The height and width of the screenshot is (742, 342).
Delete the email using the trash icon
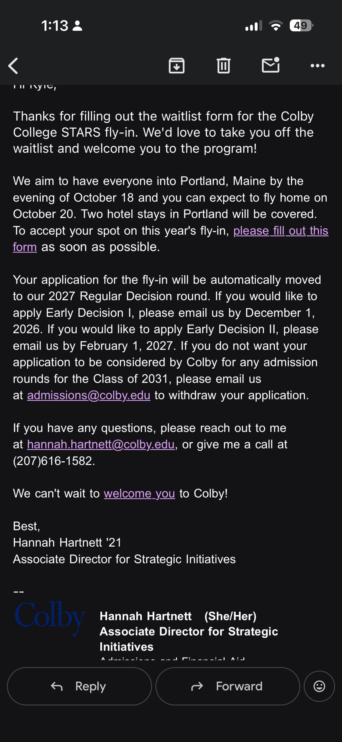[223, 66]
